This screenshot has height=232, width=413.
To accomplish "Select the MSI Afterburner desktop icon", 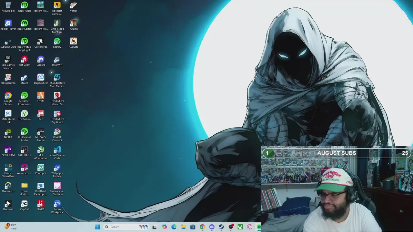I will pos(41,153).
